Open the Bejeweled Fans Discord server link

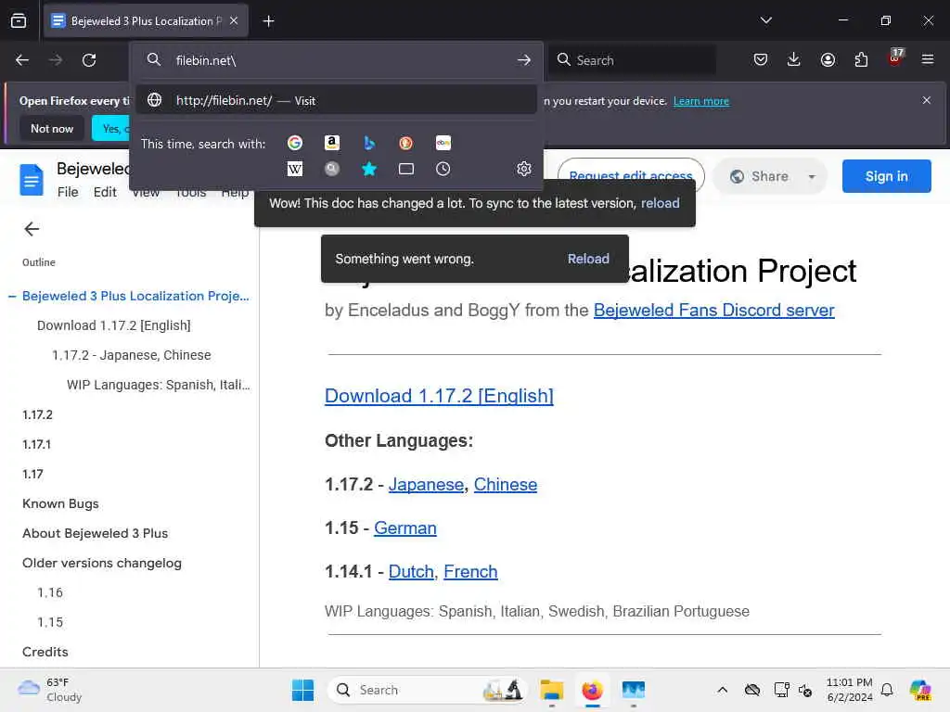click(x=713, y=310)
